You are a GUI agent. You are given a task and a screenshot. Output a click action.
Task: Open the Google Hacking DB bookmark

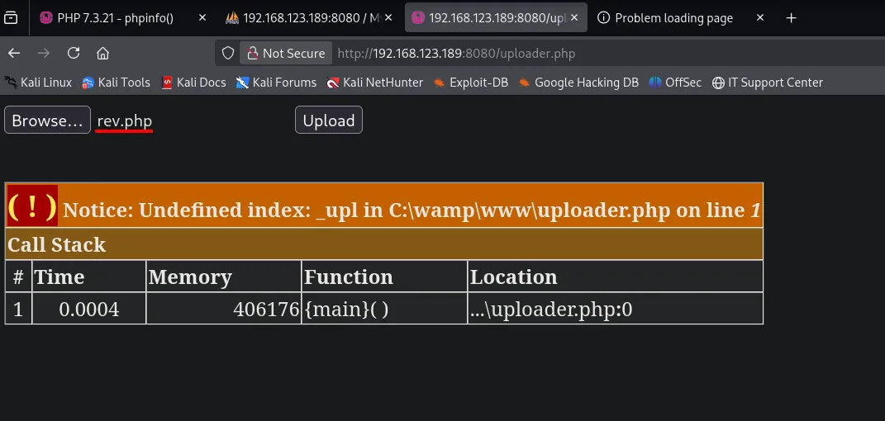[578, 83]
